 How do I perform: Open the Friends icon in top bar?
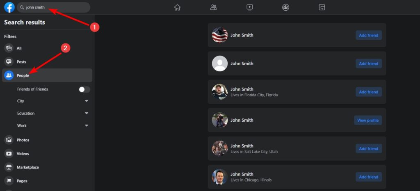pos(213,7)
